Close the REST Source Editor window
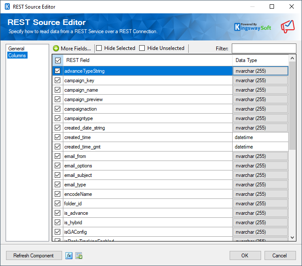The width and height of the screenshot is (302, 266). pyautogui.click(x=292, y=6)
